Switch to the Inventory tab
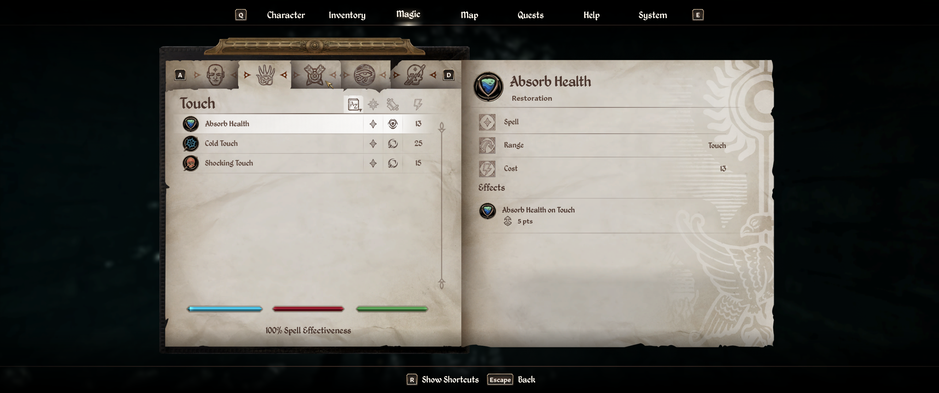Viewport: 939px width, 393px height. (x=347, y=15)
